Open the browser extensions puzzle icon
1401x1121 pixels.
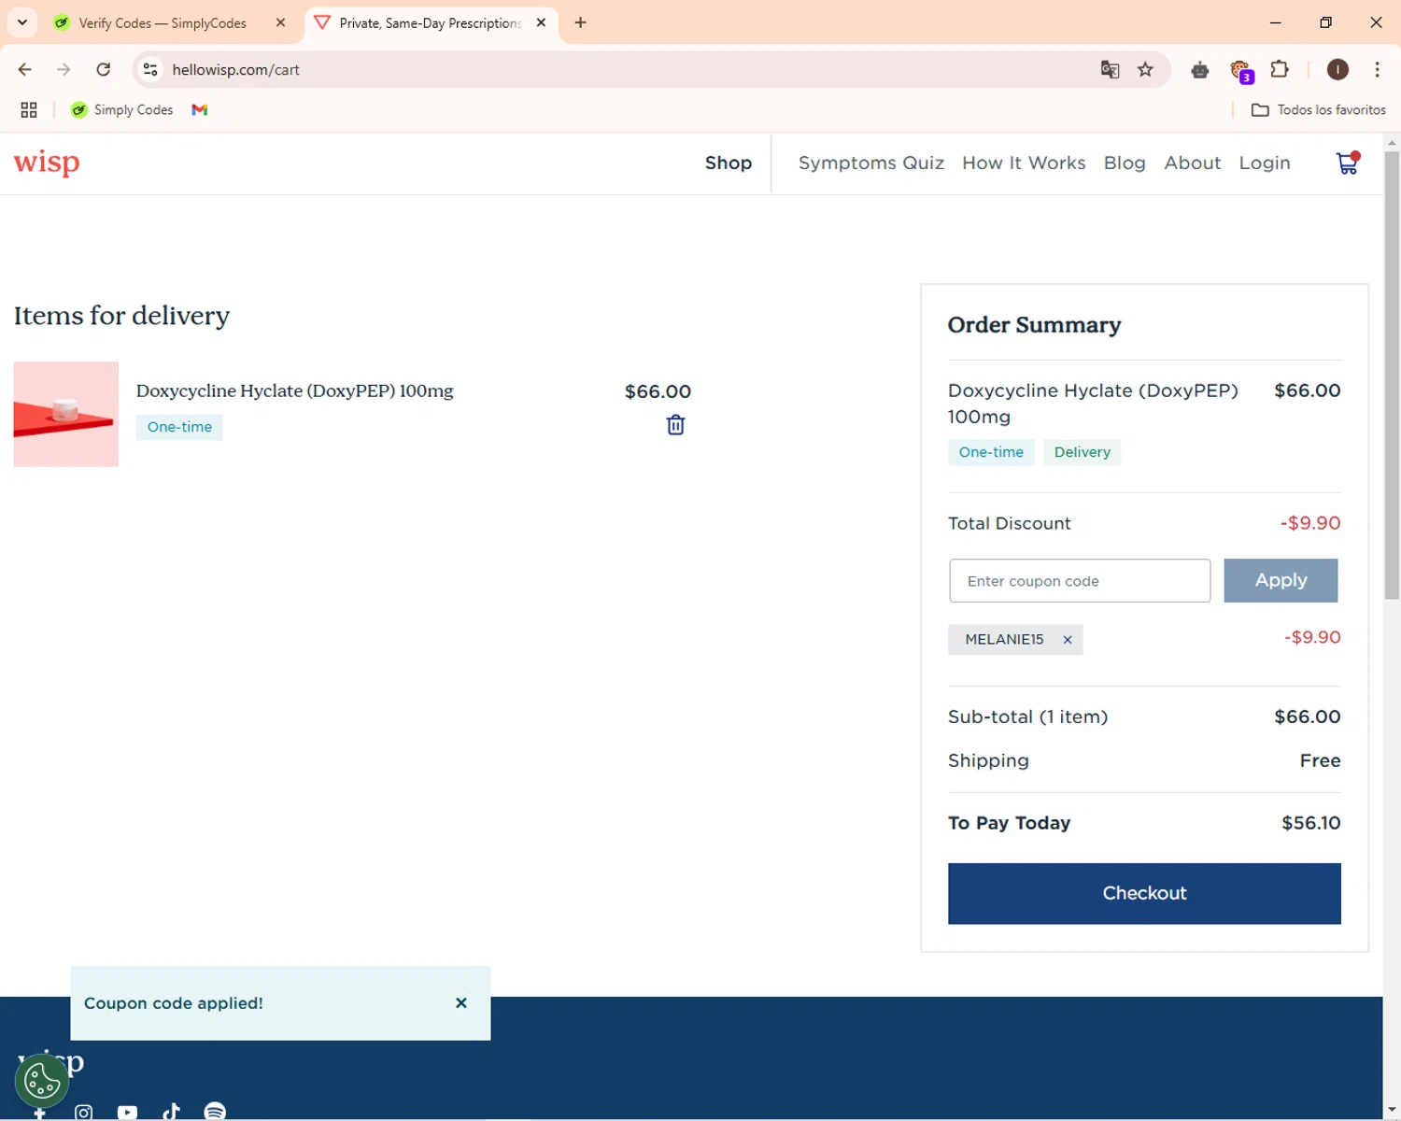1280,69
